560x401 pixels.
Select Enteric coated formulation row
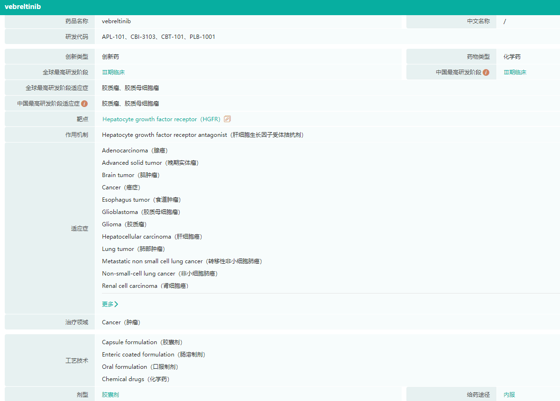(153, 355)
